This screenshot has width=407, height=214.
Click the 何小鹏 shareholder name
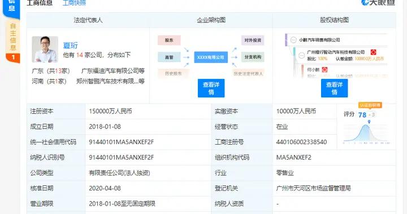coord(313,69)
